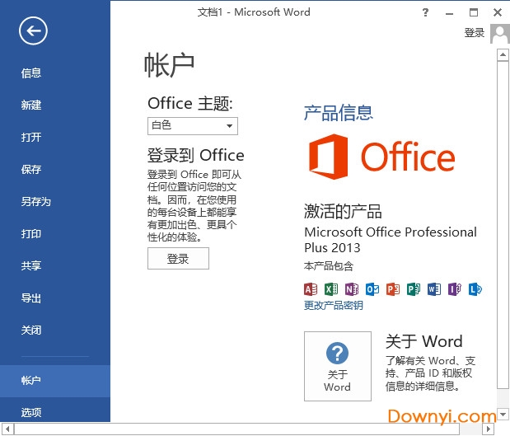Viewport: 510px width, 436px height.
Task: Open the 打印 page
Action: pos(31,234)
